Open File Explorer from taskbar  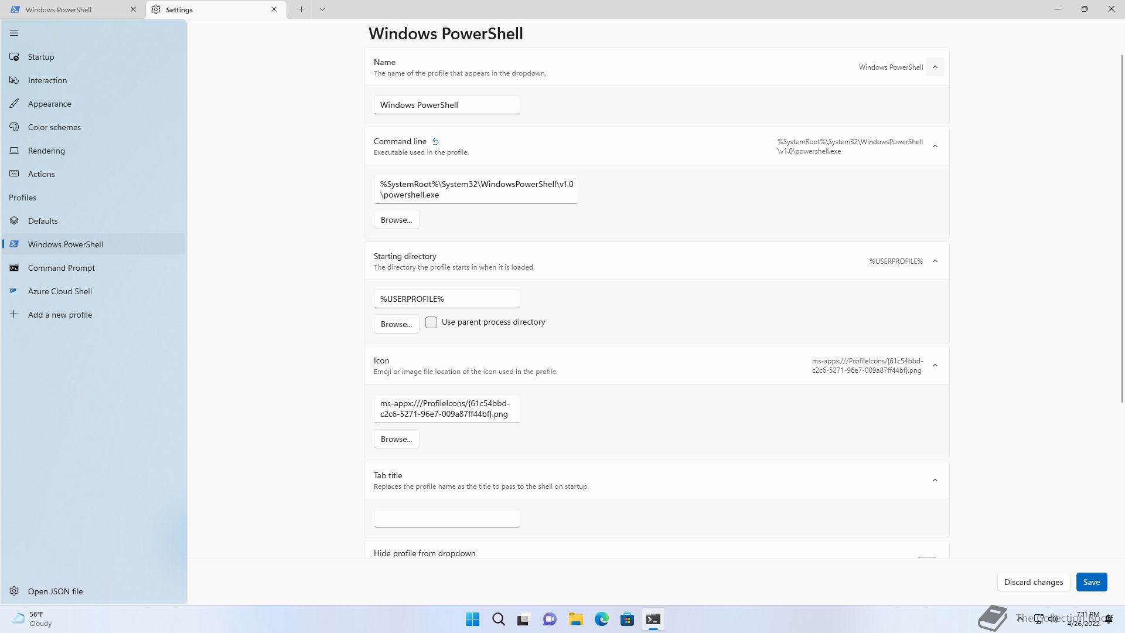(x=575, y=619)
